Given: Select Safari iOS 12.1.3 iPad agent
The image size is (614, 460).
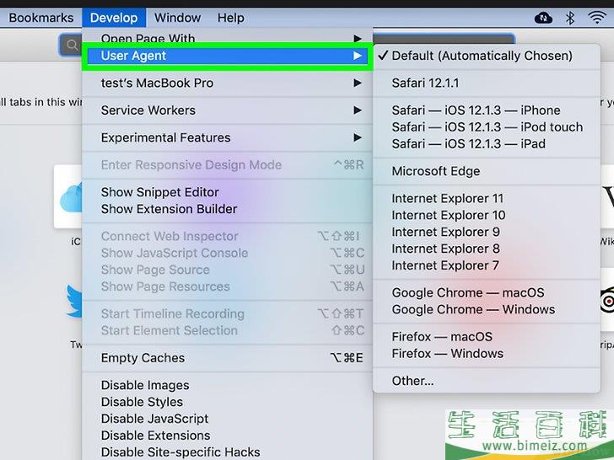Looking at the screenshot, I should (487, 143).
